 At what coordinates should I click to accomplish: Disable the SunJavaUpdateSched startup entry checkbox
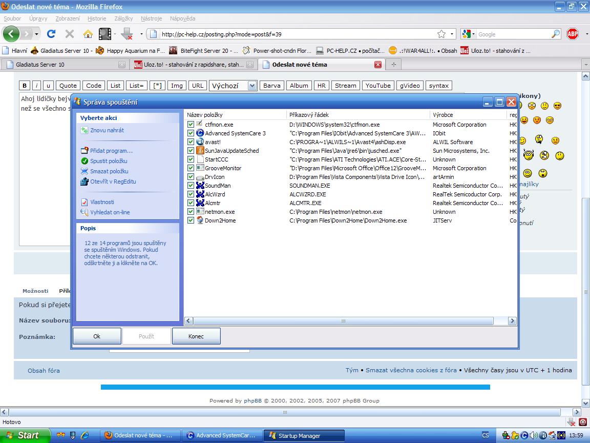click(191, 151)
